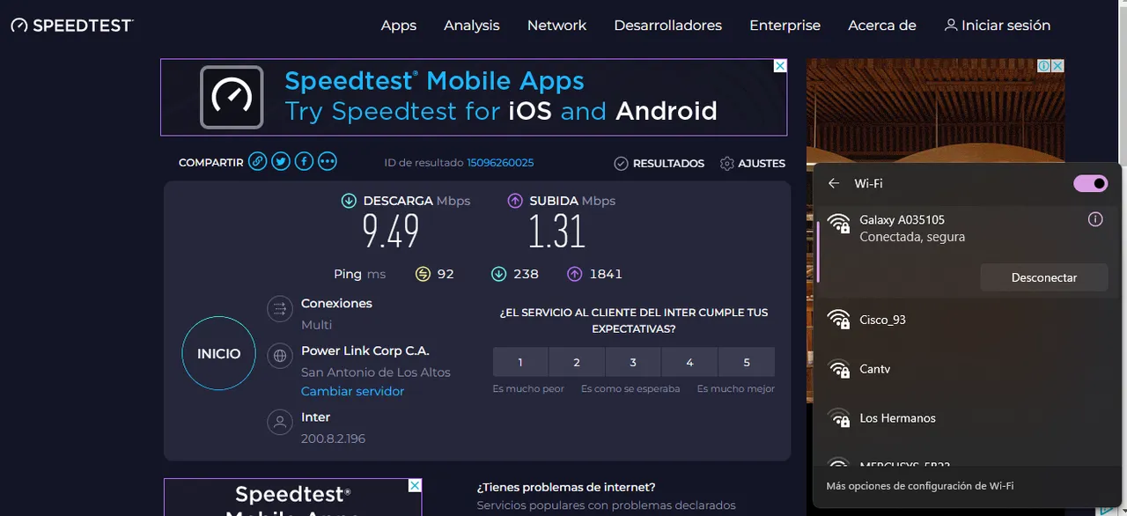Viewport: 1127px width, 516px height.
Task: Click the right sidebar image ad
Action: (935, 110)
